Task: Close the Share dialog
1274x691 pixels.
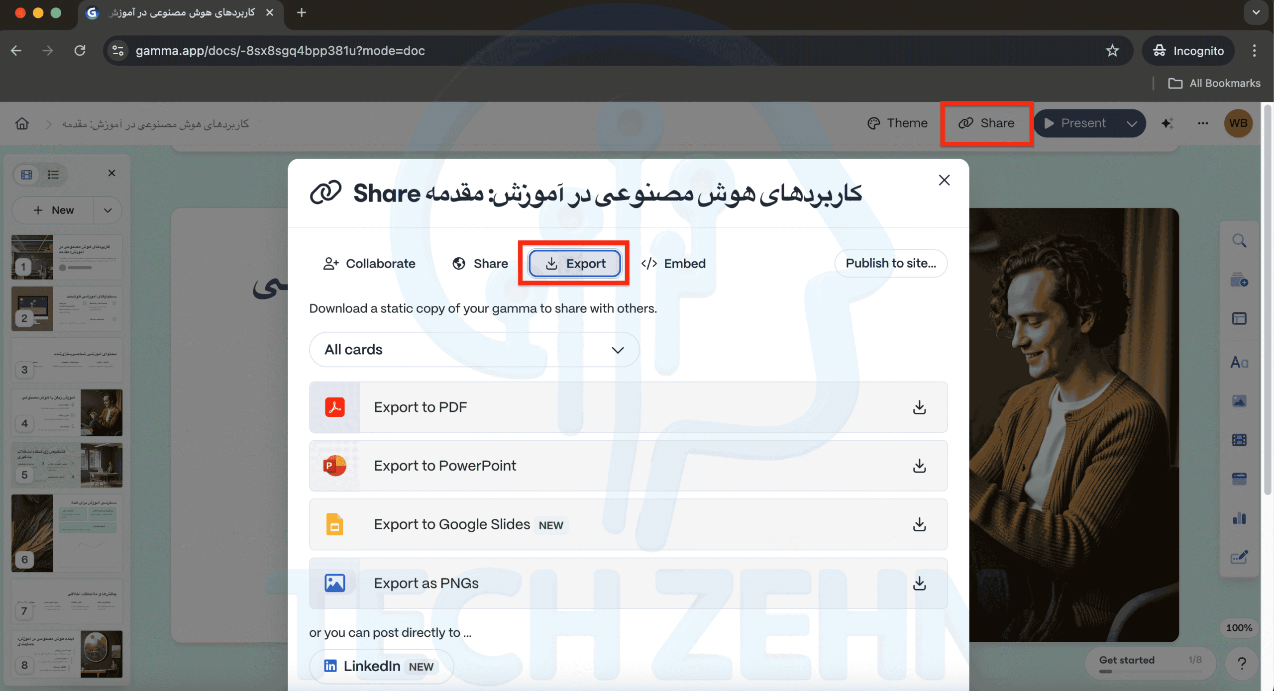Action: click(944, 180)
